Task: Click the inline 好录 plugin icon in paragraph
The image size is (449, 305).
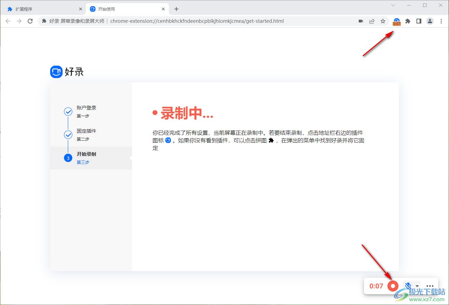Action: [x=168, y=140]
